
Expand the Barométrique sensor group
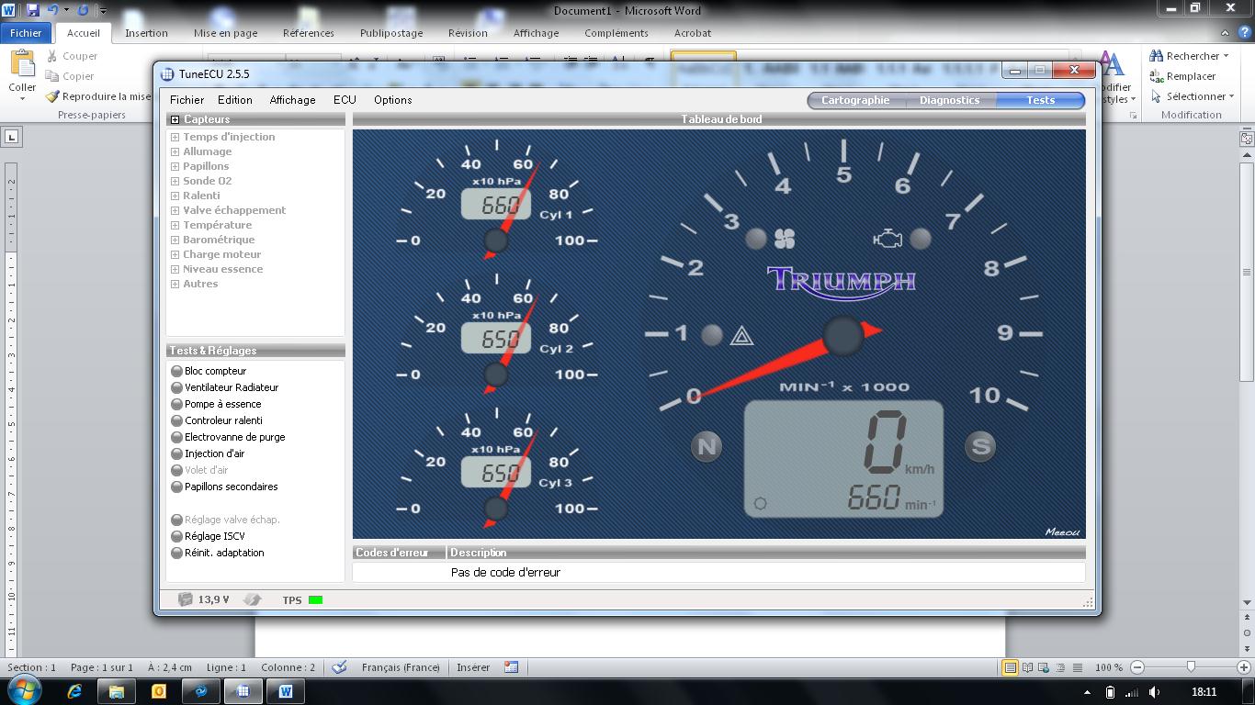tap(175, 240)
